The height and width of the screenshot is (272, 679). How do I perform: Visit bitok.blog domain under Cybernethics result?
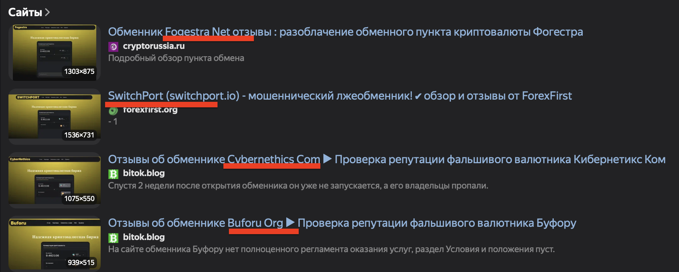(144, 173)
